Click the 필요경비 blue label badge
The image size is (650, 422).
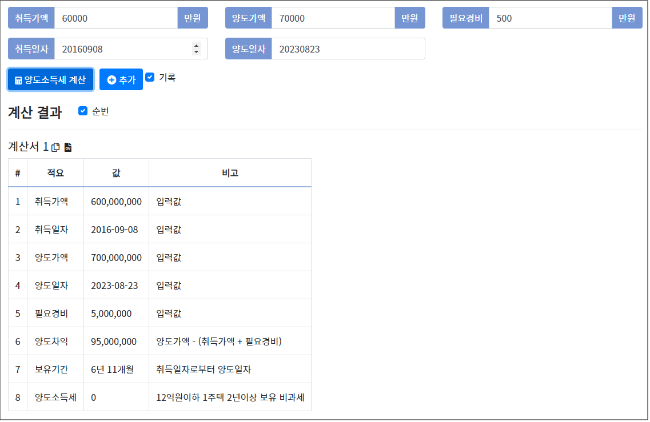click(x=466, y=18)
